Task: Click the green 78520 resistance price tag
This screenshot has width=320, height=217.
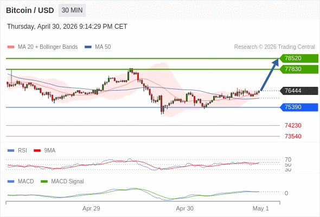Action: point(299,59)
